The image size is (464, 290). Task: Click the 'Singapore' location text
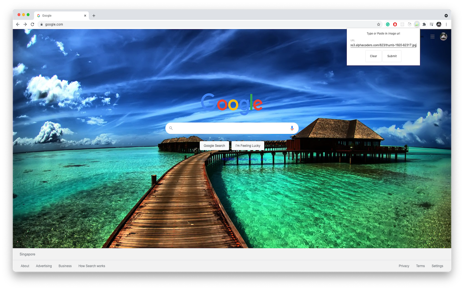[28, 254]
